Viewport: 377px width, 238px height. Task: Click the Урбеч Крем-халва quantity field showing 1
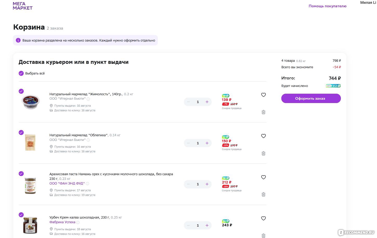tap(198, 226)
